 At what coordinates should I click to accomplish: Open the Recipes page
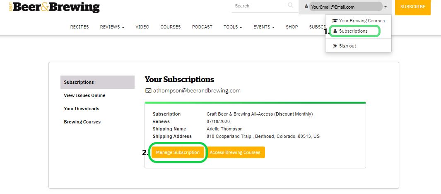pyautogui.click(x=80, y=27)
